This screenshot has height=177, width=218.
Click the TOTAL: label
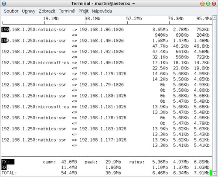9,173
